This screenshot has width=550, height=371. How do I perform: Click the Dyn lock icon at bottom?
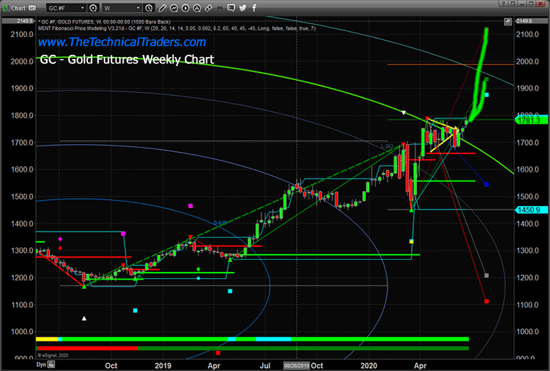tap(51, 364)
